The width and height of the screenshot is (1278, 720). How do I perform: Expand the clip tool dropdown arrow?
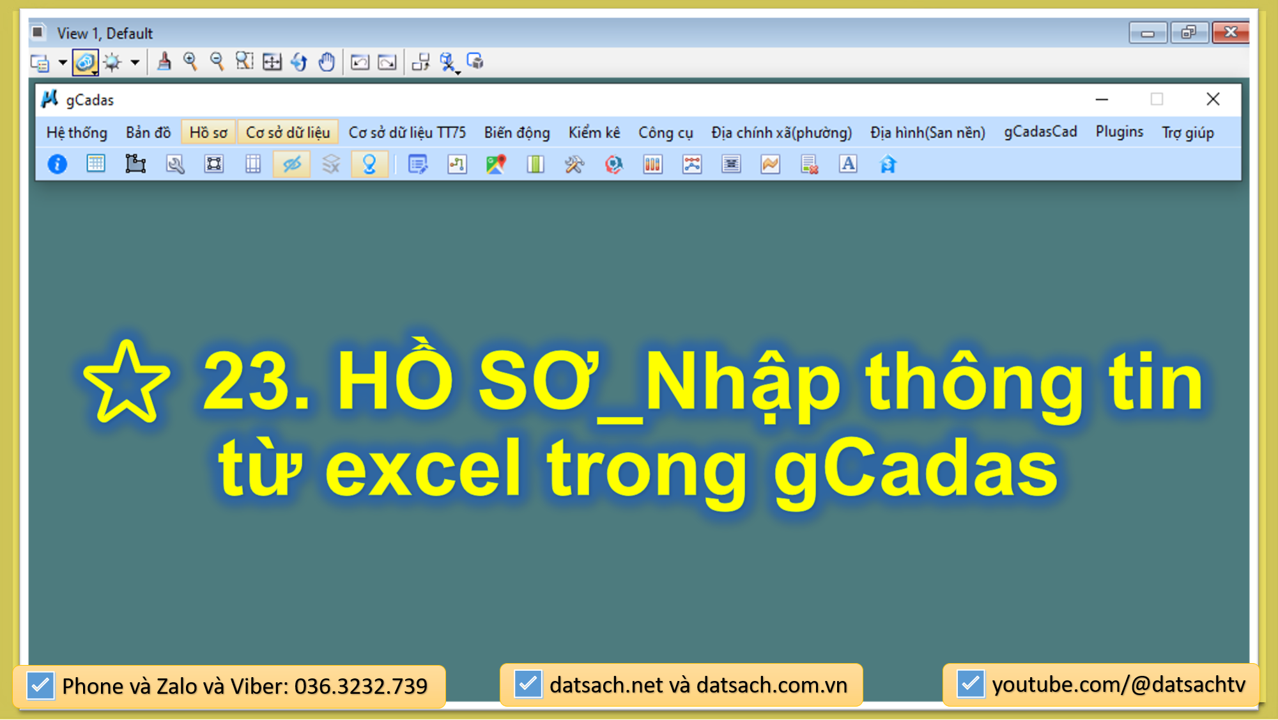(458, 72)
